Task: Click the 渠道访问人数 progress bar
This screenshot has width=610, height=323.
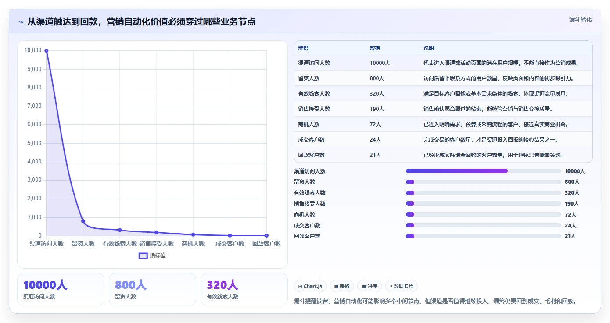Action: pyautogui.click(x=483, y=171)
